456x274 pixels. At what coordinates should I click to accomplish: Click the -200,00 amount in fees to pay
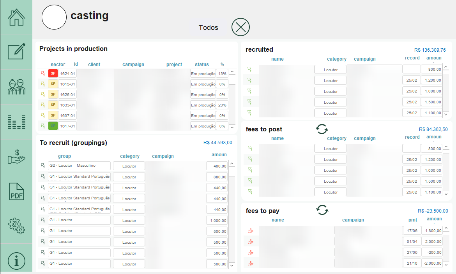coord(431,253)
